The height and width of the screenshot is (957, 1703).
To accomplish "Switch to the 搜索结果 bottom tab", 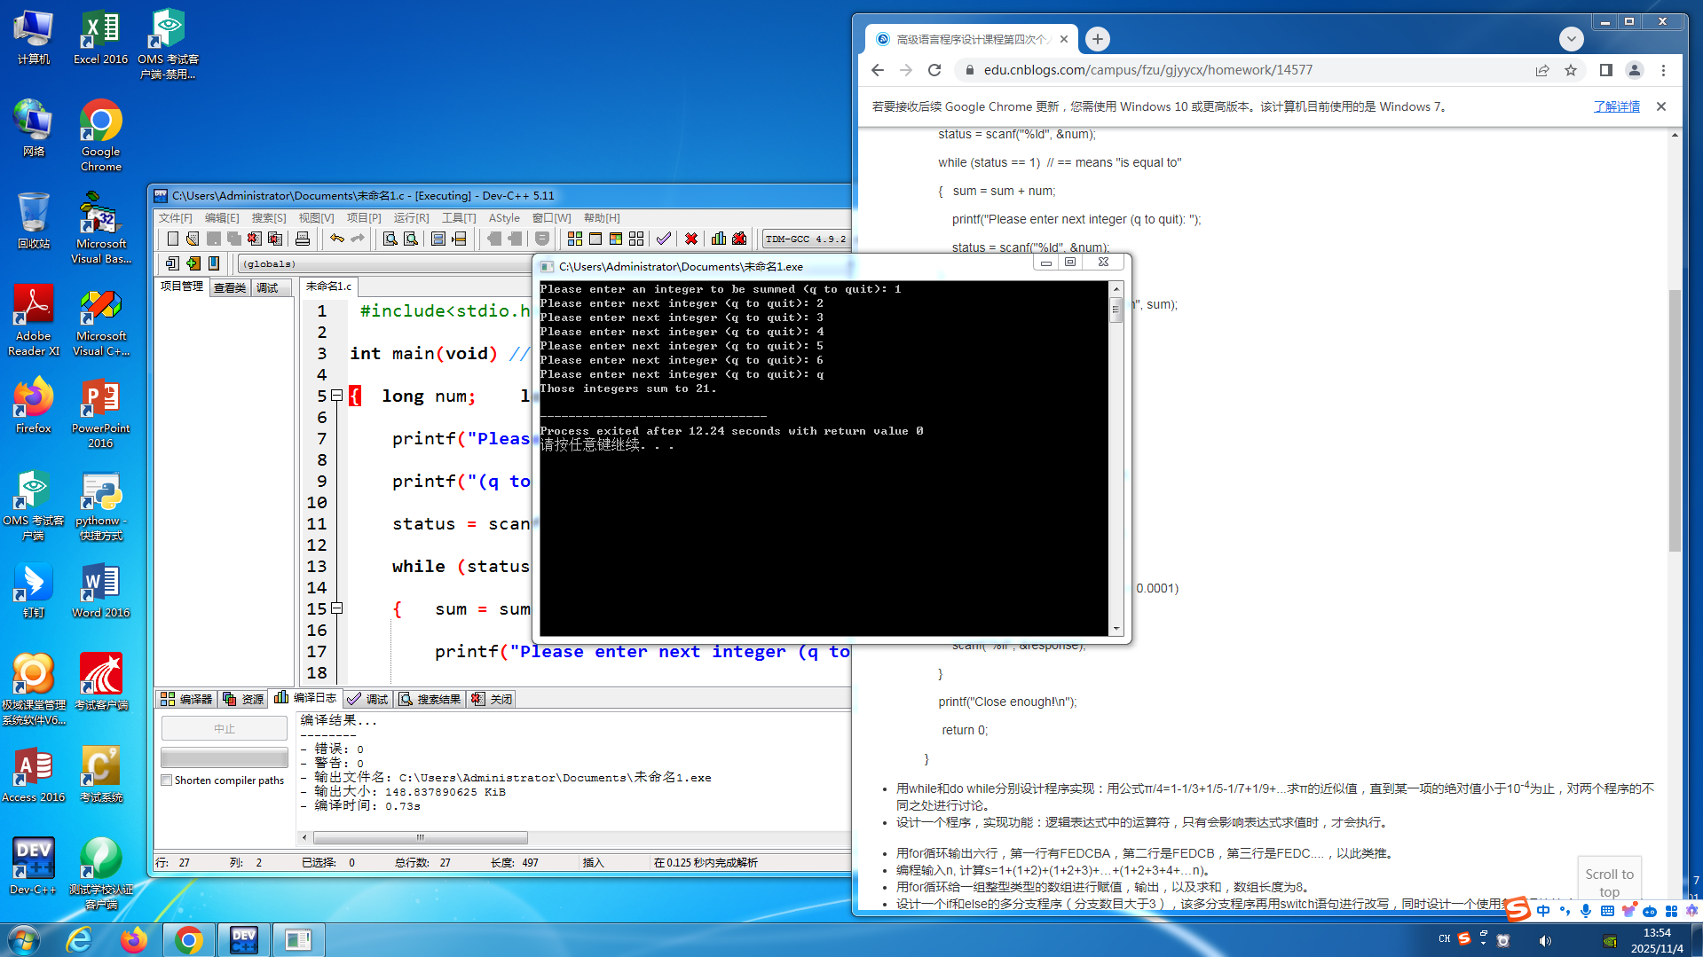I will (x=430, y=699).
